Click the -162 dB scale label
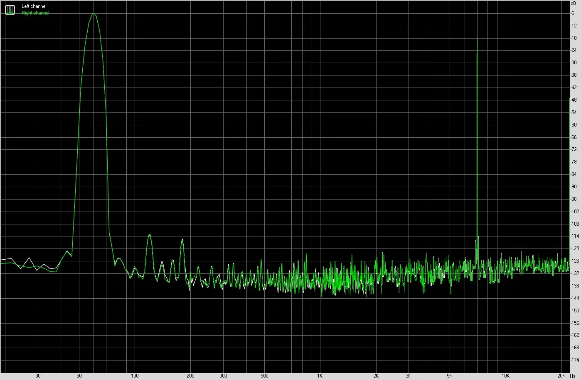 pyautogui.click(x=575, y=335)
